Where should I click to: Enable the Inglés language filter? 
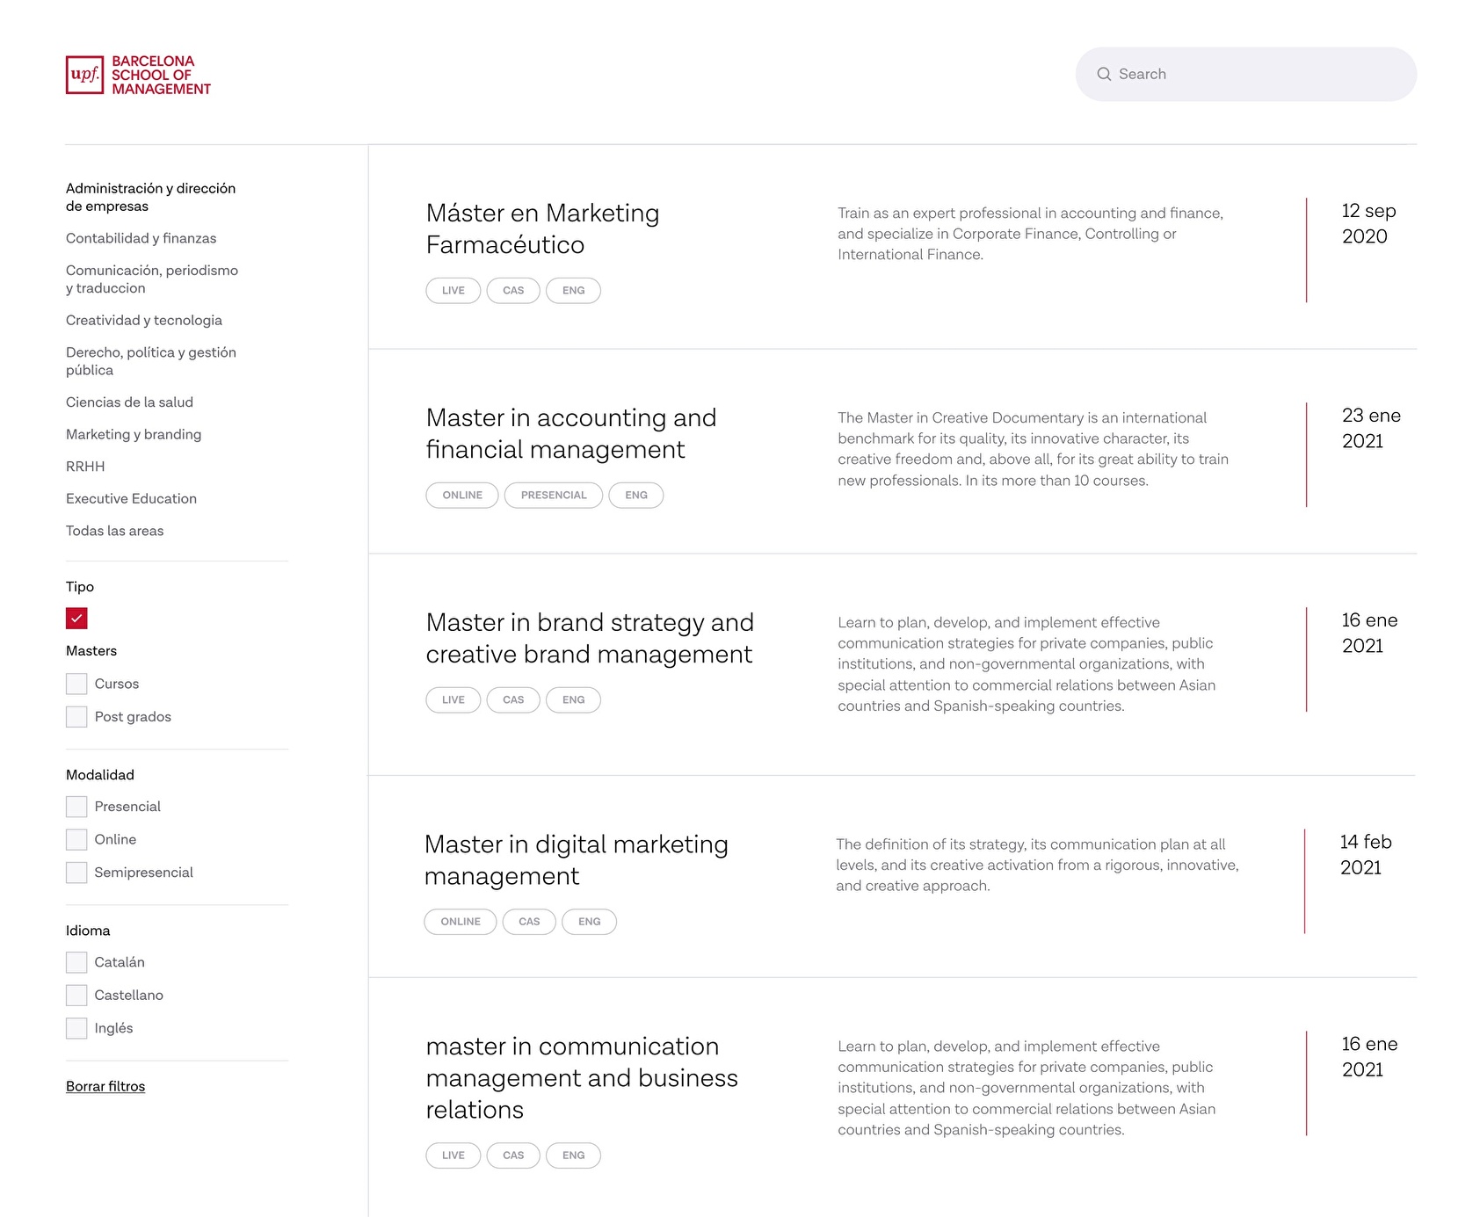76,1028
